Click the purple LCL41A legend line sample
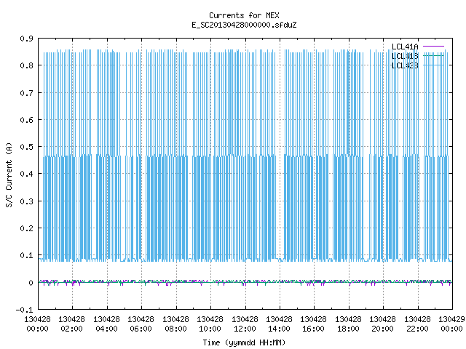Screen dimensions: 466x349 [433, 47]
